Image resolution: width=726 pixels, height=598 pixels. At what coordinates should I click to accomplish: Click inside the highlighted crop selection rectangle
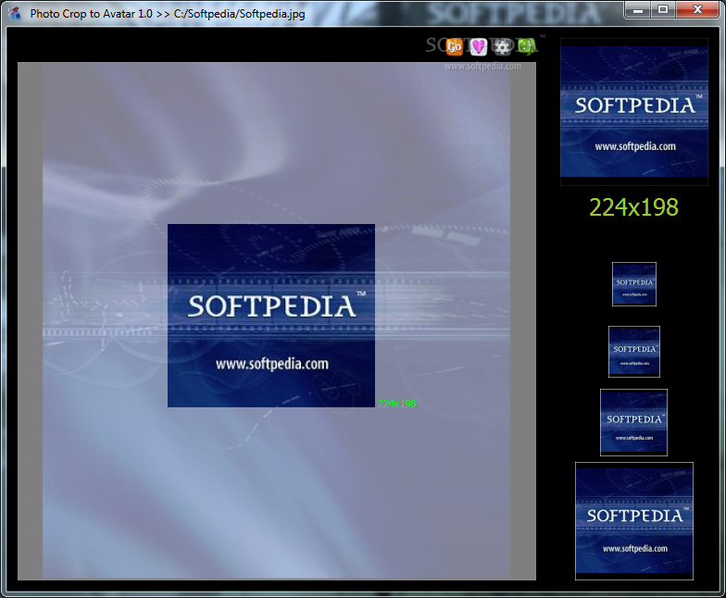tap(271, 316)
